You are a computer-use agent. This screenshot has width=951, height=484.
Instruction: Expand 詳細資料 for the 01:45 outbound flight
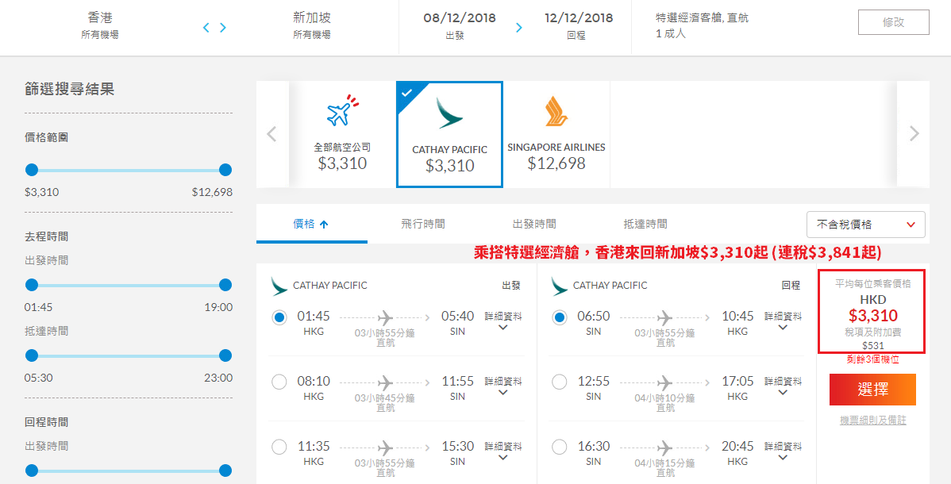click(x=502, y=321)
